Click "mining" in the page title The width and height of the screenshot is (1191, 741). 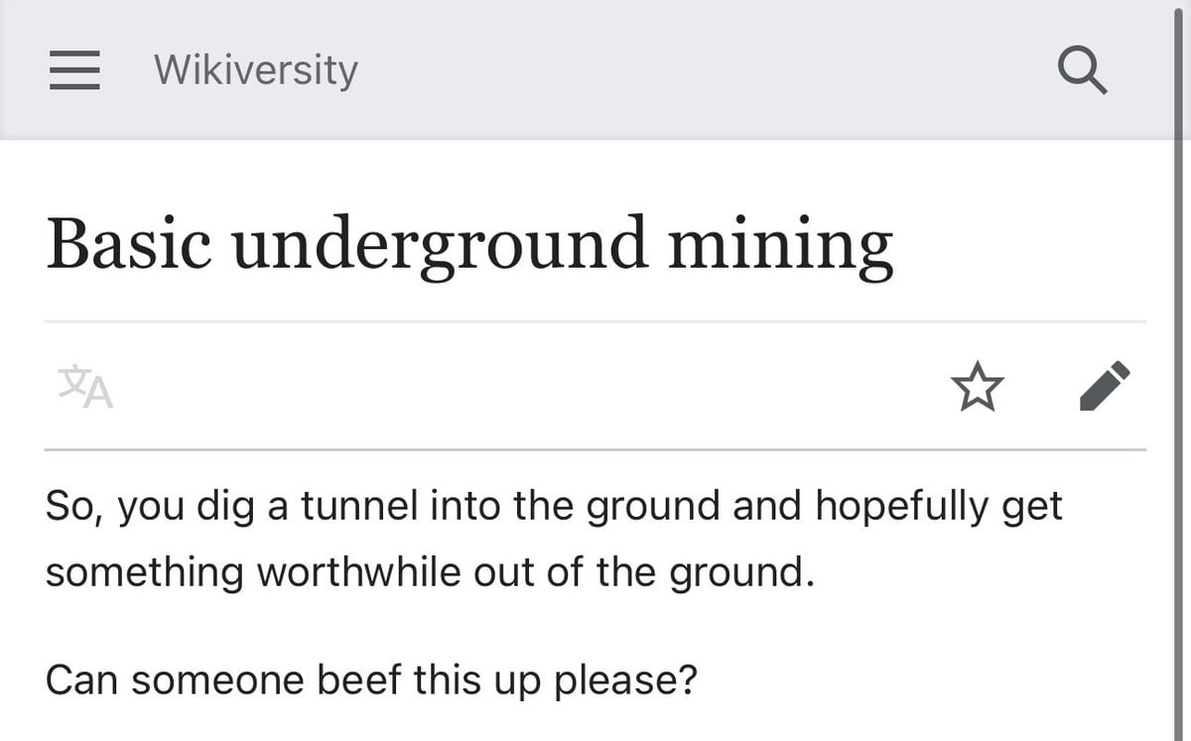(x=780, y=244)
